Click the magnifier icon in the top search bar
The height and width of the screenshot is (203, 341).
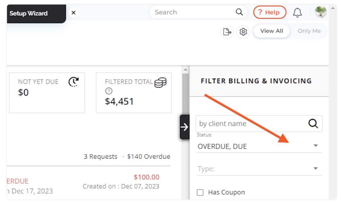[x=239, y=12]
